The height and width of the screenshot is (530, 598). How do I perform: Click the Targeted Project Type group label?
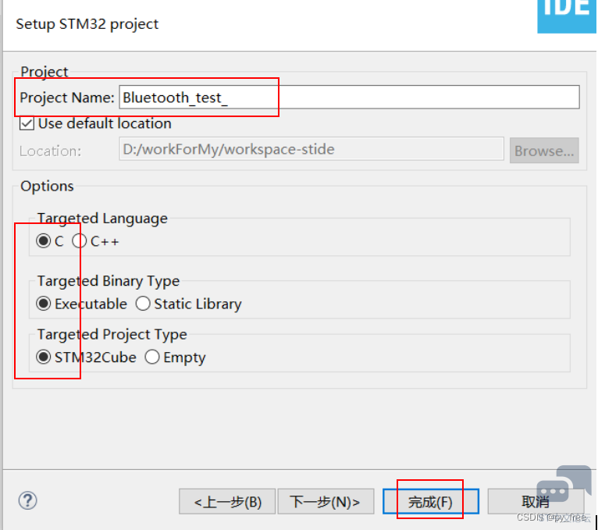point(112,334)
